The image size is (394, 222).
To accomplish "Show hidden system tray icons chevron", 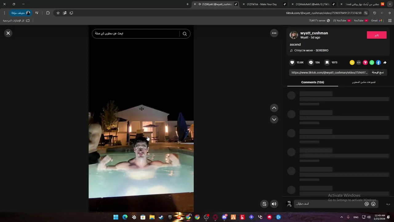I will 341,217.
